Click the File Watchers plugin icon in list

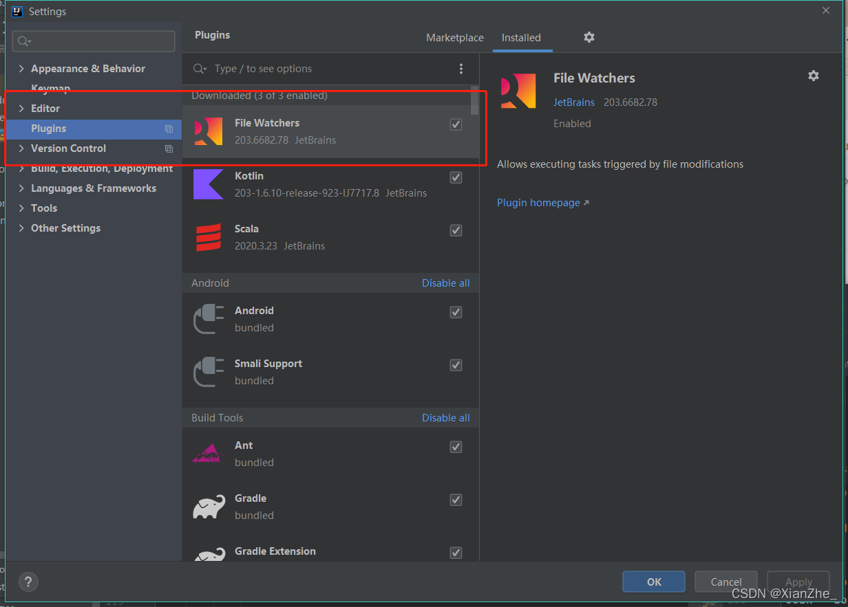click(209, 131)
